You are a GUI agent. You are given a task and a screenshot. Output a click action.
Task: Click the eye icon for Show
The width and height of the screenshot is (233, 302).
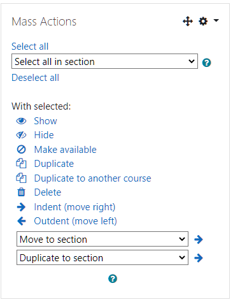point(21,121)
